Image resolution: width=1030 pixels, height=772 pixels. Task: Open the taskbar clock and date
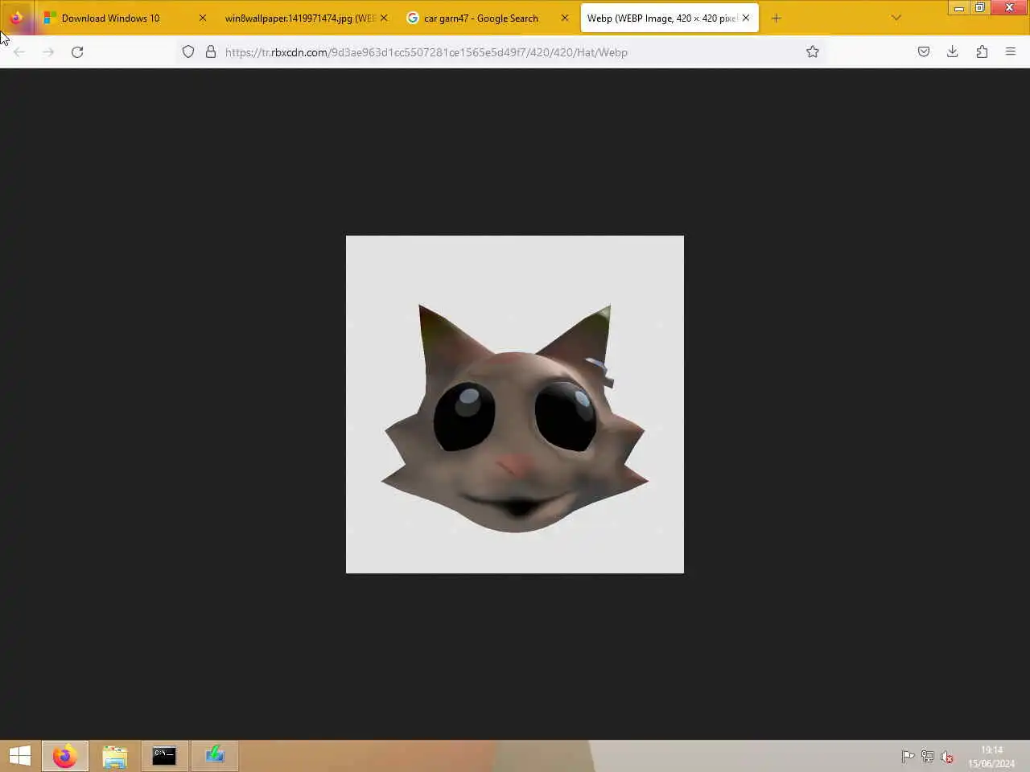991,757
